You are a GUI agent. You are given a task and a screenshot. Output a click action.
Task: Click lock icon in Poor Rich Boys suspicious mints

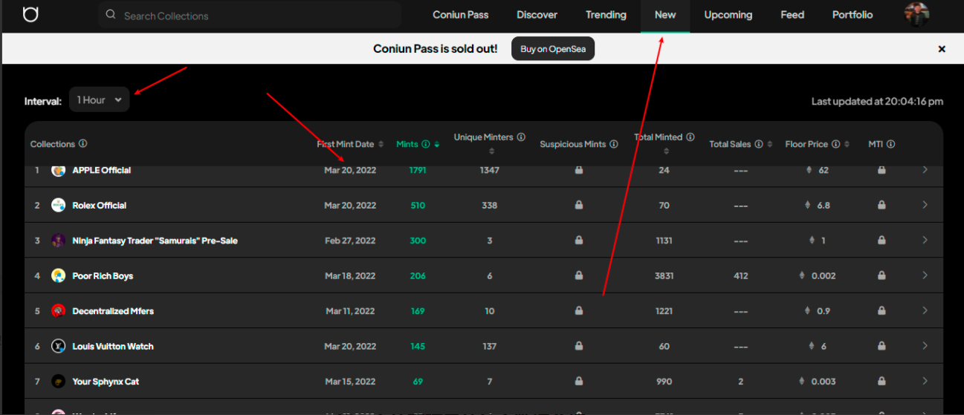coord(578,275)
